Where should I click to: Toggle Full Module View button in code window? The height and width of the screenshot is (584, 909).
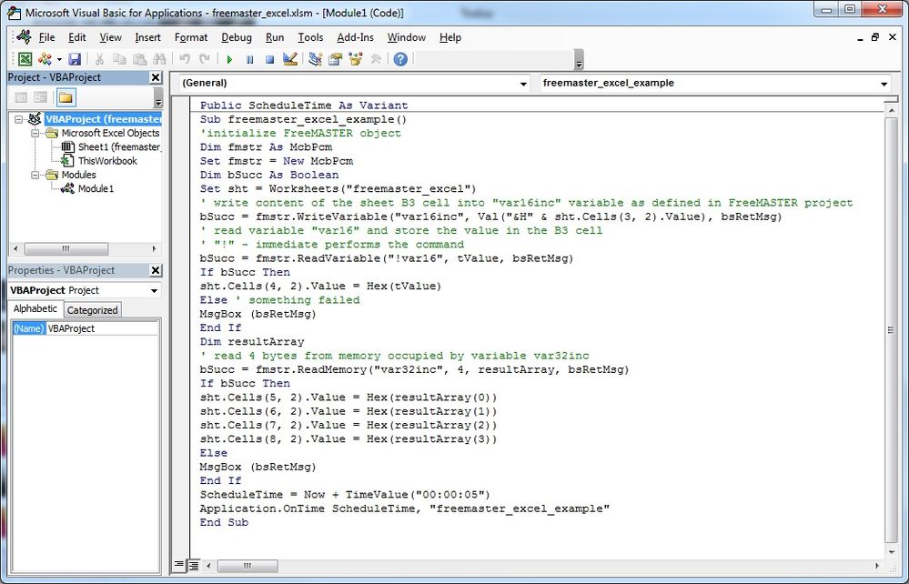194,565
